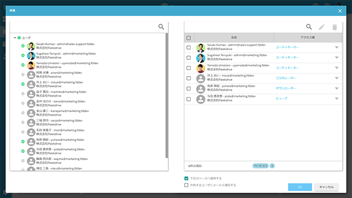Enable 共有するユーザにメールで通知する checkbox

click(x=186, y=185)
